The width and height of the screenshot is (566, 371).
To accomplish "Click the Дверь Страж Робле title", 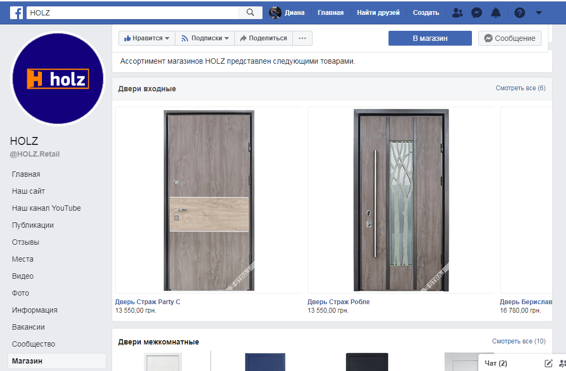I will tap(339, 302).
